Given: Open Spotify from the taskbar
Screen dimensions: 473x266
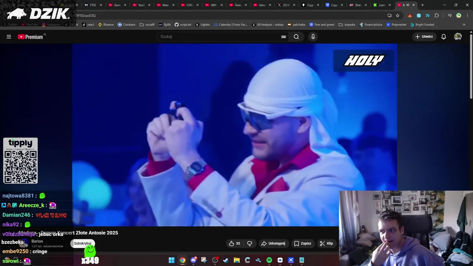Looking at the screenshot, I should coord(269,260).
